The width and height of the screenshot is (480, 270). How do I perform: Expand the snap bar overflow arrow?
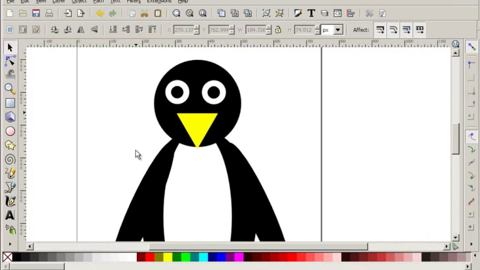coord(471,244)
